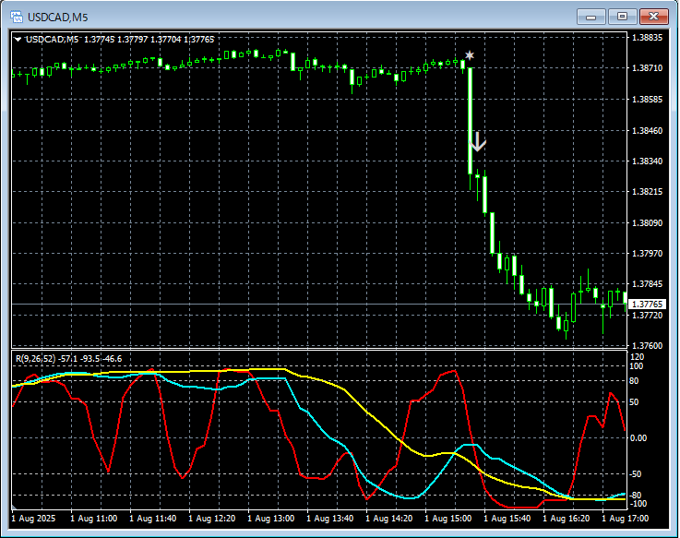The image size is (680, 538).
Task: Click price scale value 1.37970
Action: pyautogui.click(x=648, y=253)
